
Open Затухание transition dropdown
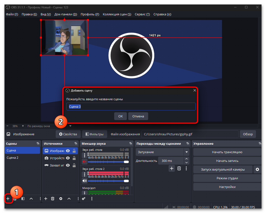[x=162, y=152]
